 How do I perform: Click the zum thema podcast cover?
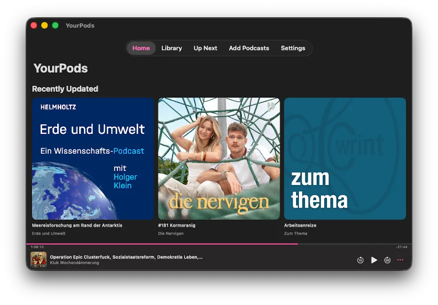click(345, 158)
